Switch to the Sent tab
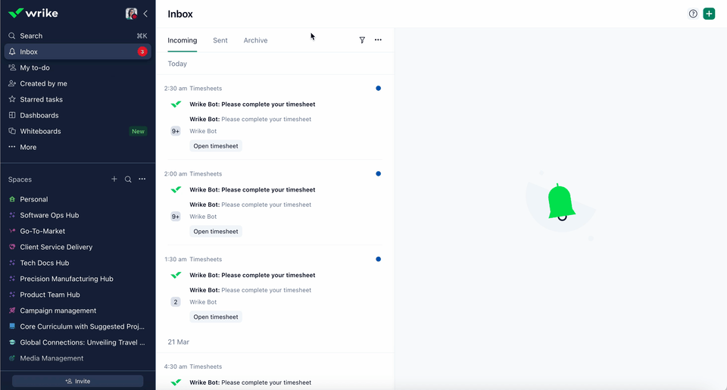The height and width of the screenshot is (390, 727). 220,40
